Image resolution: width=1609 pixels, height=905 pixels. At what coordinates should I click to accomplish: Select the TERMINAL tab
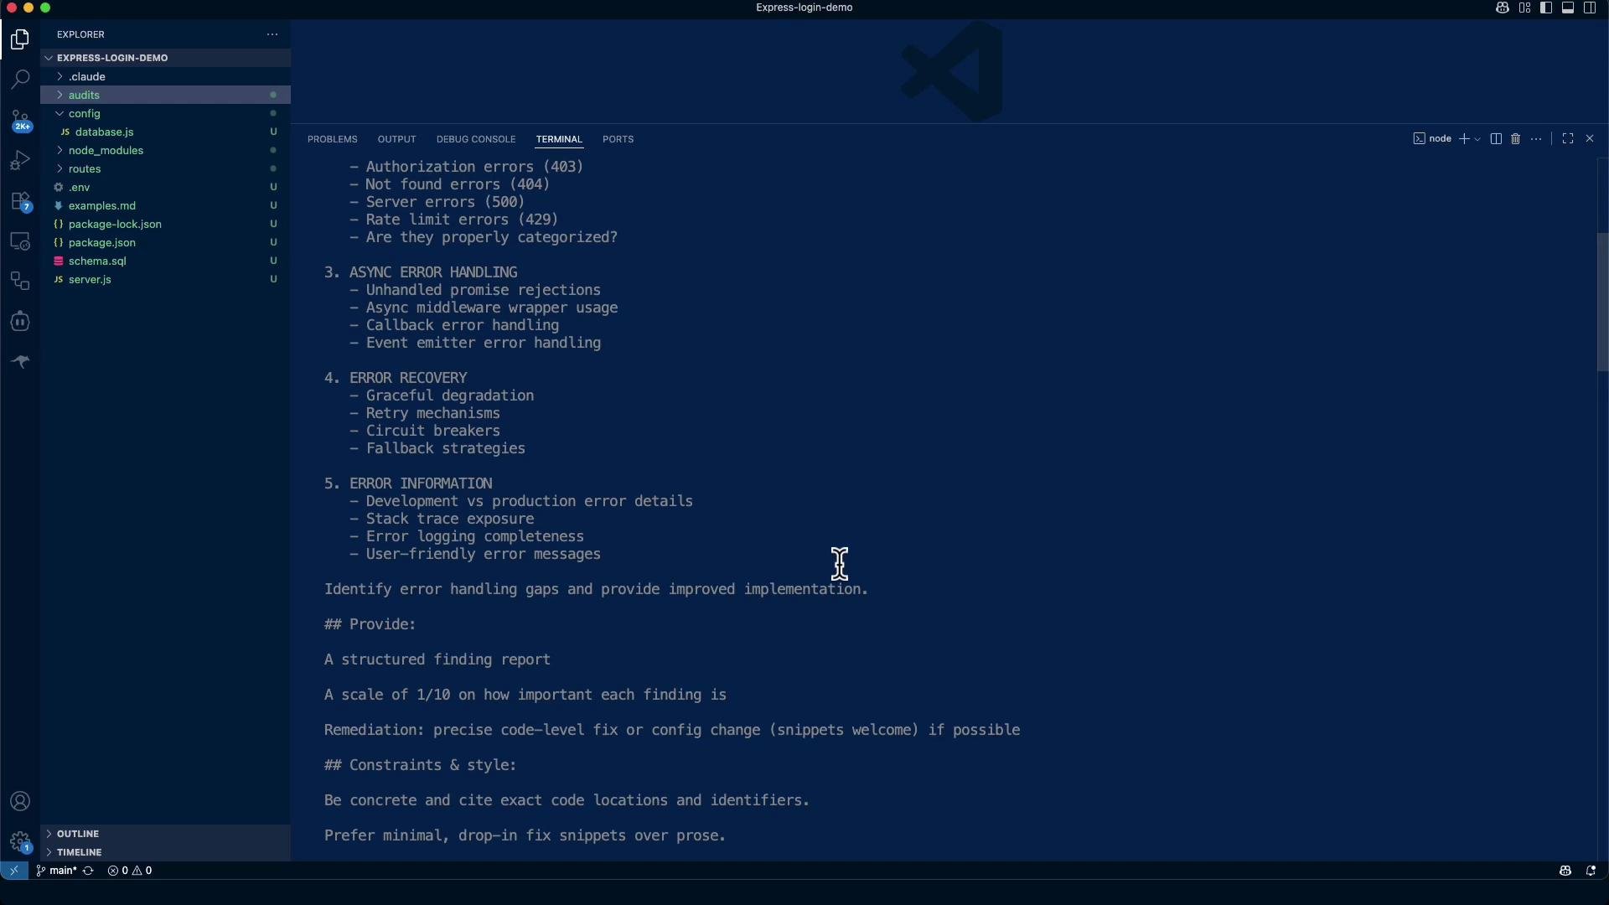559,139
